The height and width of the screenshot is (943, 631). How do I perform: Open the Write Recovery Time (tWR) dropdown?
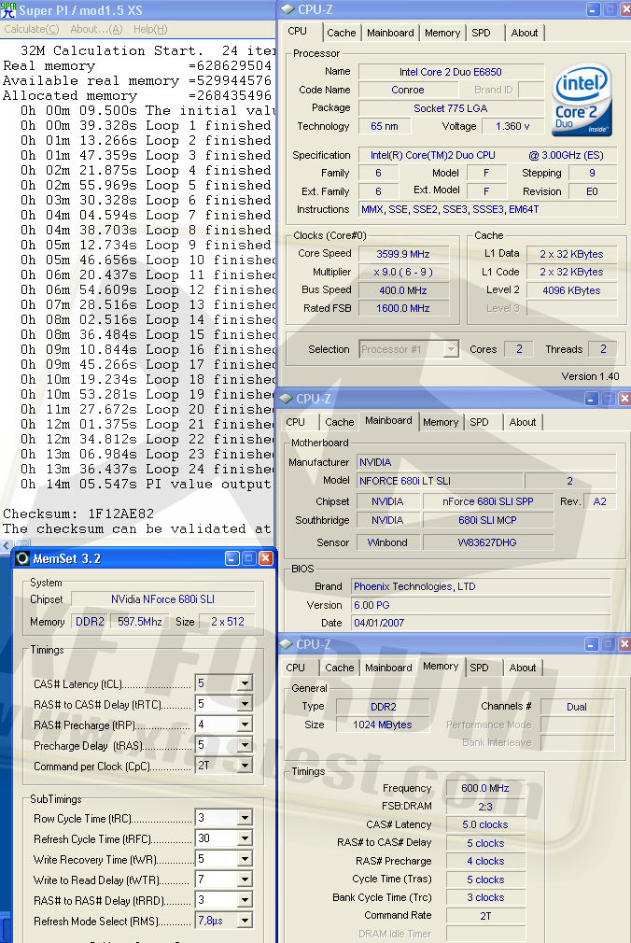coord(245,859)
